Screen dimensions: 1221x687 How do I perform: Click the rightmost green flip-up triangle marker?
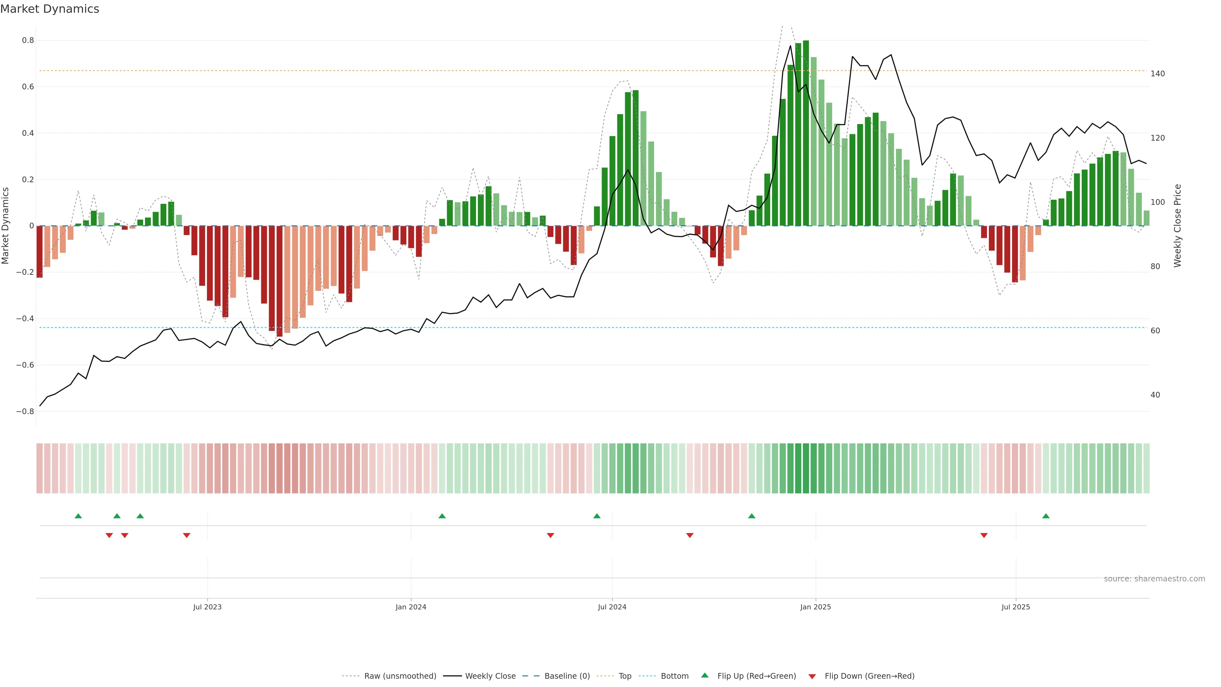1045,516
